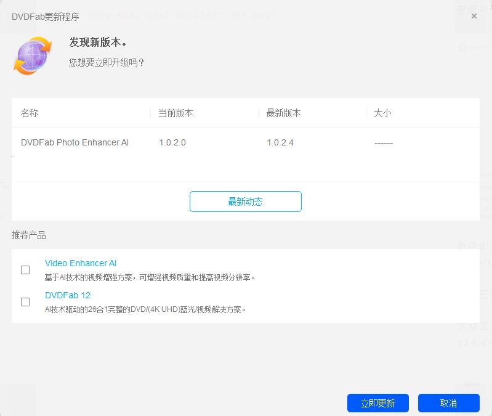This screenshot has width=492, height=416.
Task: Close the DVDFab updater dialog
Action: pyautogui.click(x=474, y=16)
